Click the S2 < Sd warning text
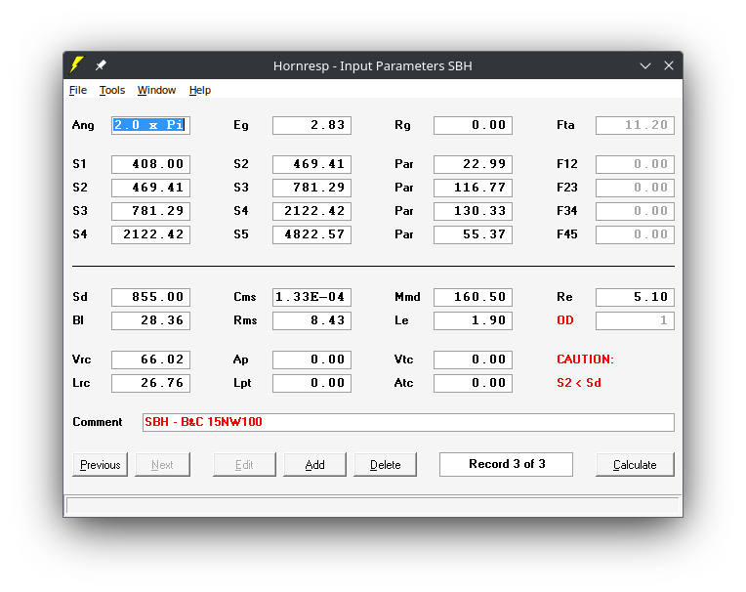The height and width of the screenshot is (592, 746). pos(579,383)
